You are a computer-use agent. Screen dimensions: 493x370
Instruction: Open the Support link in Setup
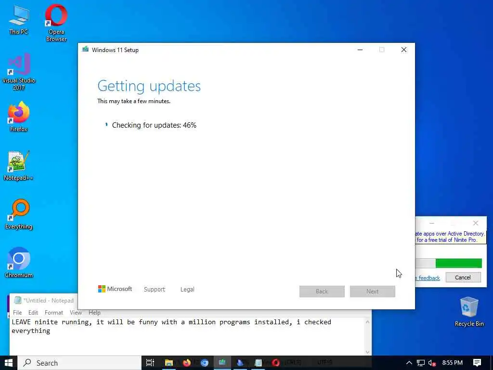pos(155,289)
